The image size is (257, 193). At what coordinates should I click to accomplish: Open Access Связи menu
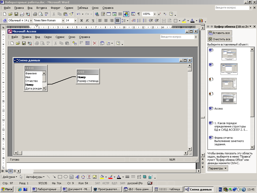[48, 37]
